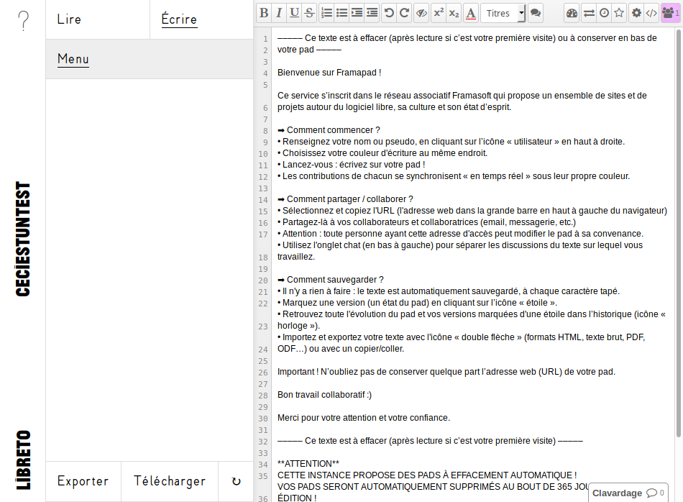The height and width of the screenshot is (502, 683).
Task: Click the line '➡ Comment partager / collaborer ?'
Action: 345,199
